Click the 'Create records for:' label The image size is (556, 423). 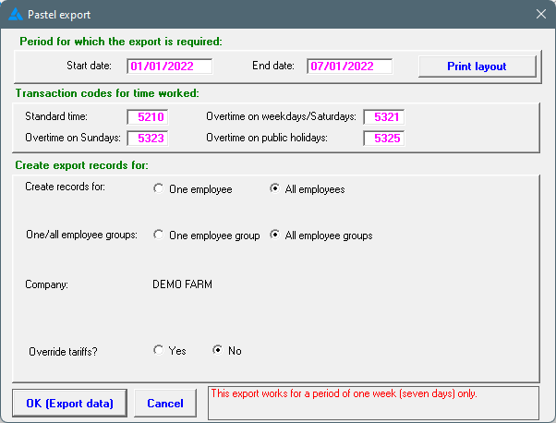66,187
